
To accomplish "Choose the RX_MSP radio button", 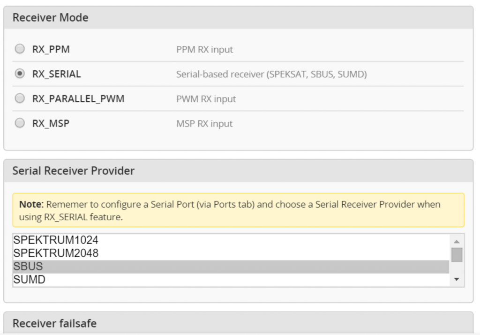I will tap(20, 123).
